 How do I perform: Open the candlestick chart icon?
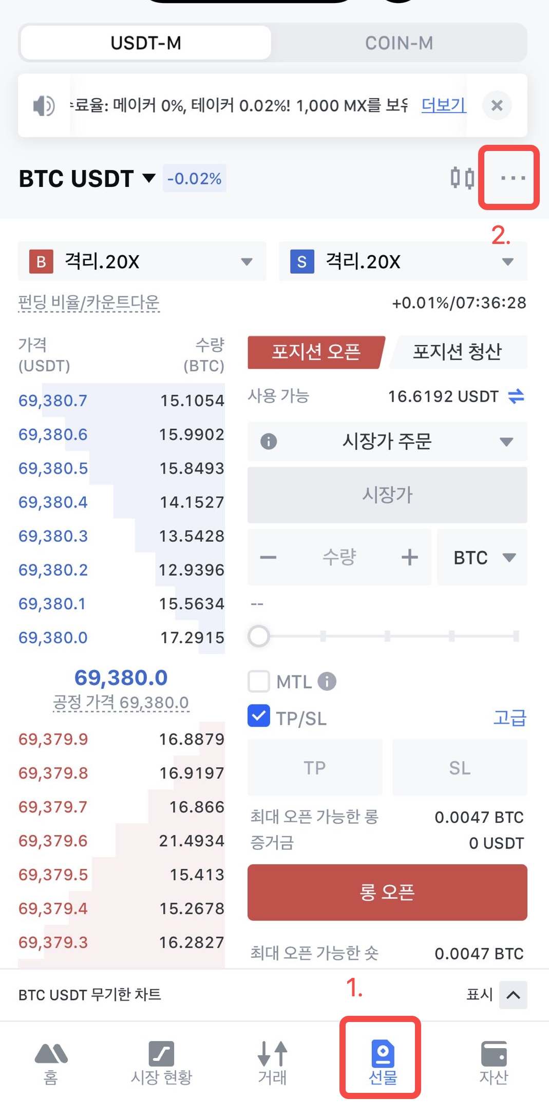[x=462, y=178]
